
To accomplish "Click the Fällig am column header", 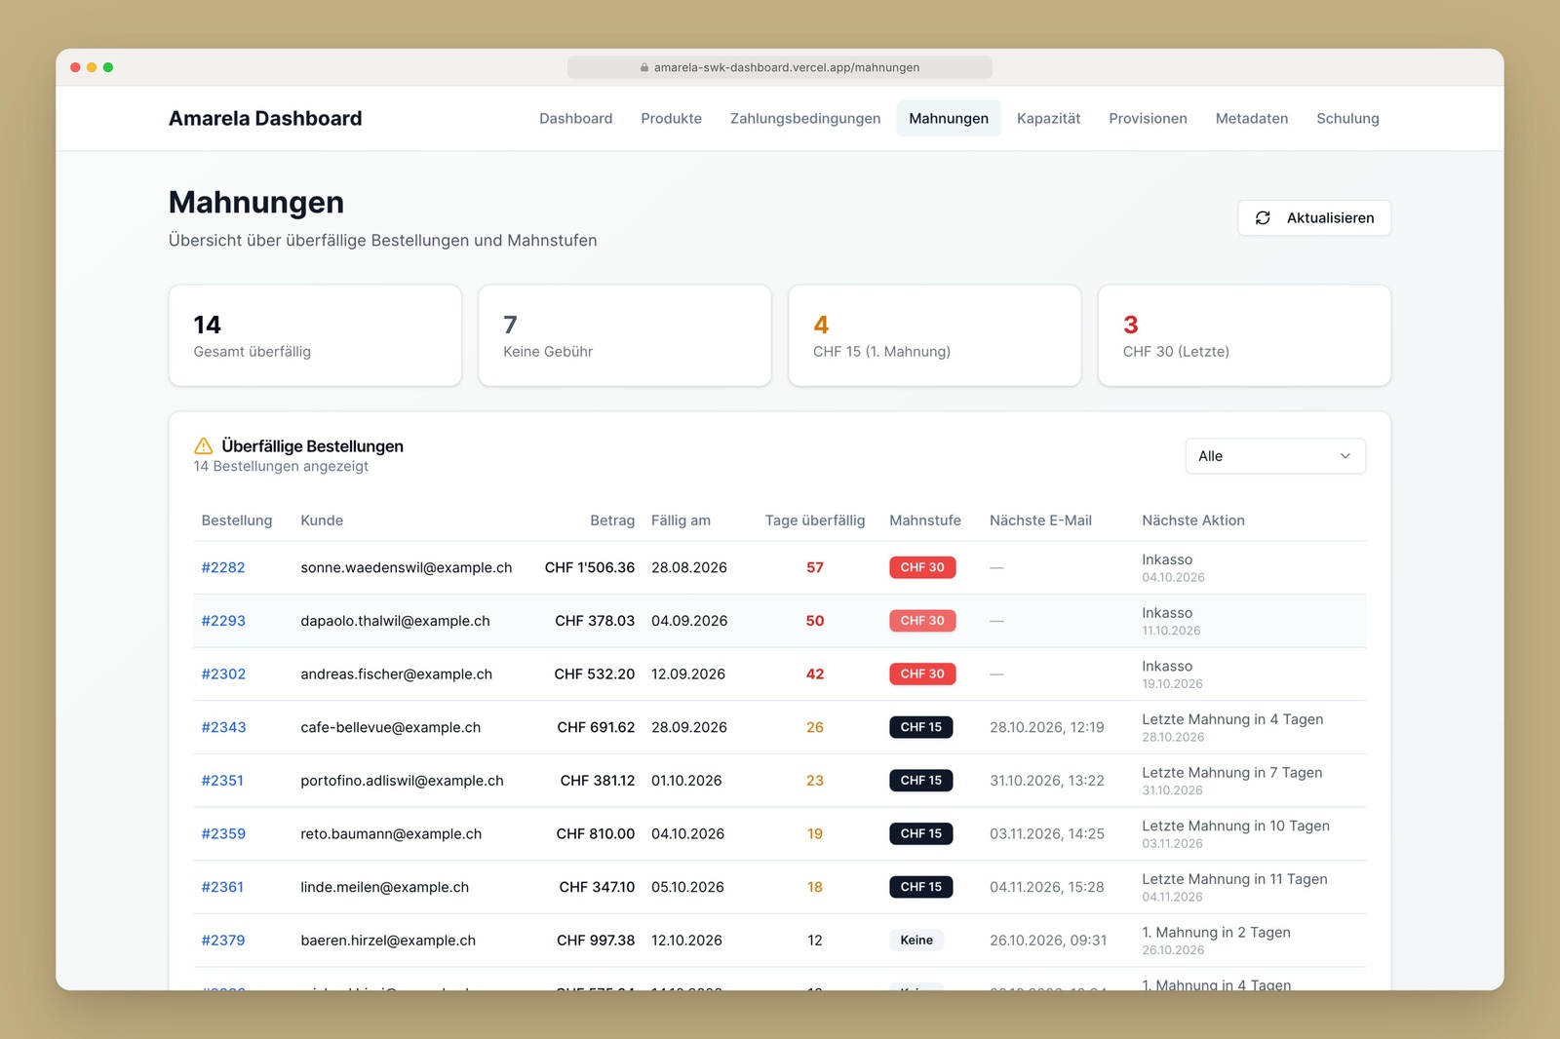I will [681, 521].
